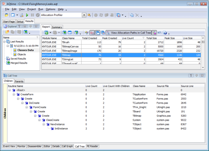Toggle the stacked windows view button in Report toolbar
The height and width of the screenshot is (151, 209).
pos(98,33)
